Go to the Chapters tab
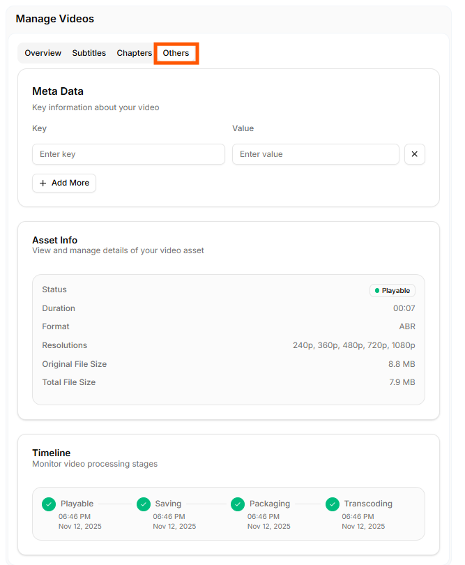Image resolution: width=465 pixels, height=565 pixels. pos(134,53)
